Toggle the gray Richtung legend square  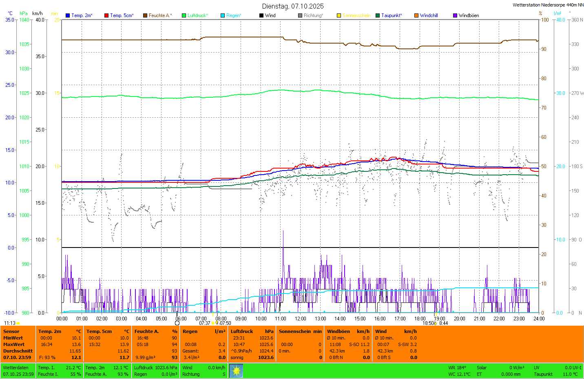click(x=300, y=15)
